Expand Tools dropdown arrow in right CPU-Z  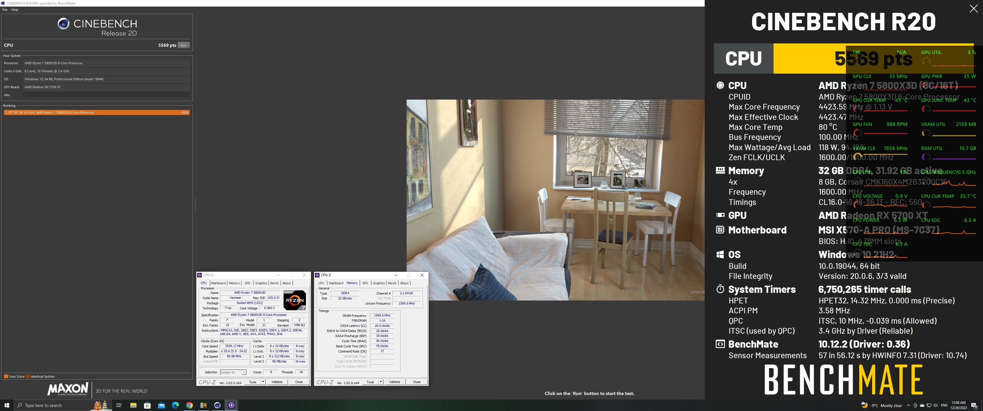point(380,382)
